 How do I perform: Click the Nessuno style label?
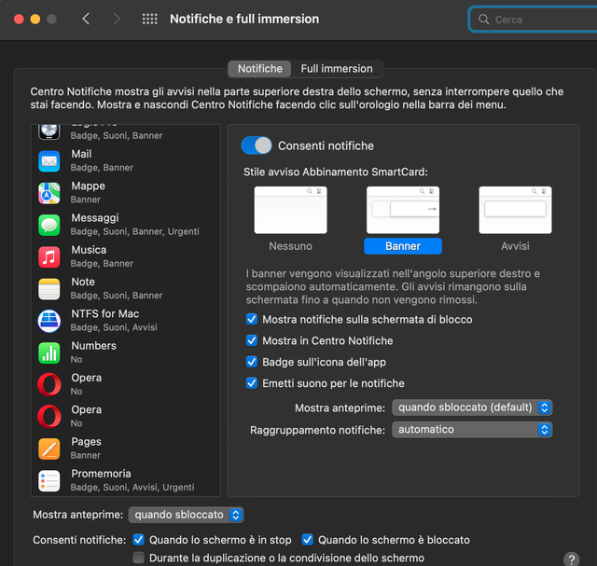[290, 246]
